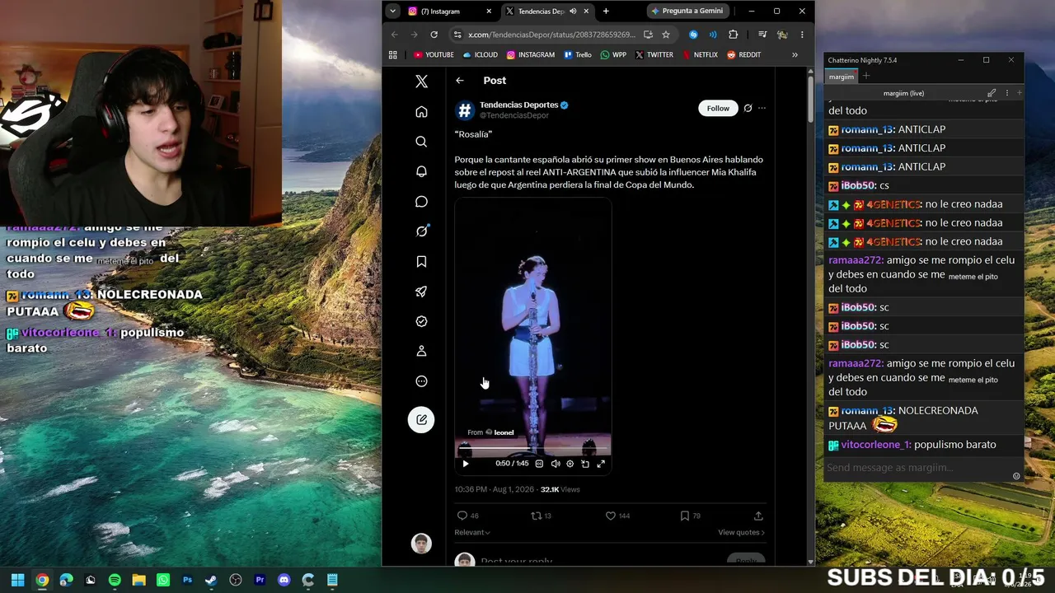Open a new Chrome tab
Viewport: 1055px width, 593px height.
tap(606, 12)
